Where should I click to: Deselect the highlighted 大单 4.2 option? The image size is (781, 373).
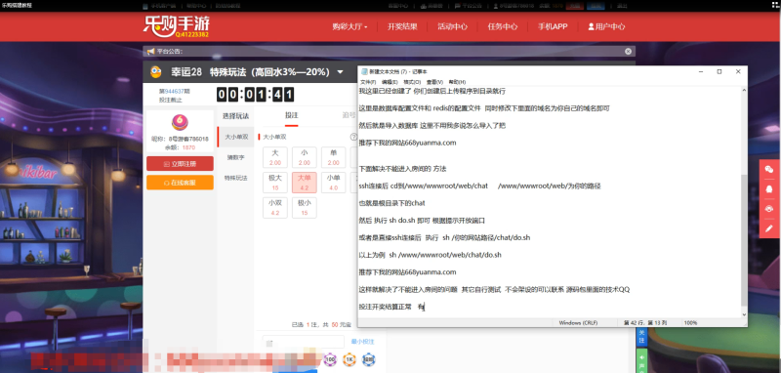305,183
